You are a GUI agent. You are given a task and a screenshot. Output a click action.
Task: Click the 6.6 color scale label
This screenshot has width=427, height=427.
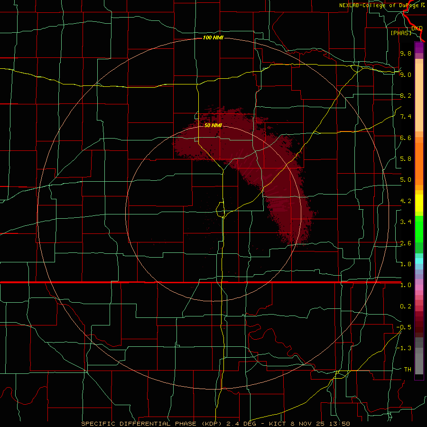point(406,138)
